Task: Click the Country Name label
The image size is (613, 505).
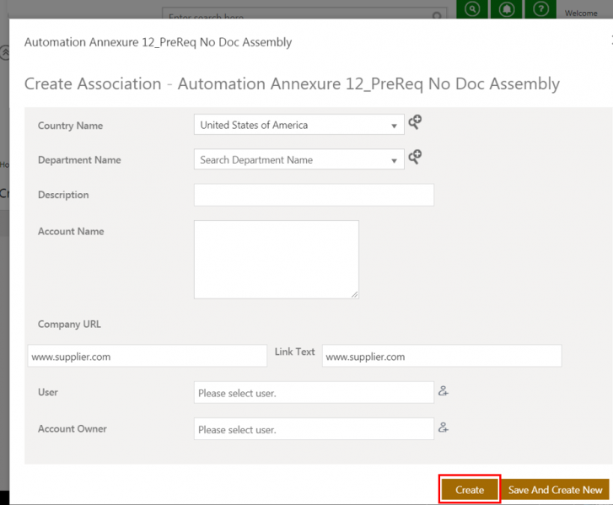Action: coord(70,126)
